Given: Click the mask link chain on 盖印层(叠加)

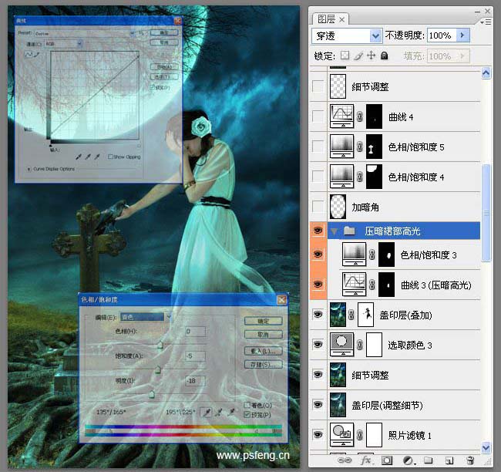Looking at the screenshot, I should pyautogui.click(x=351, y=315).
